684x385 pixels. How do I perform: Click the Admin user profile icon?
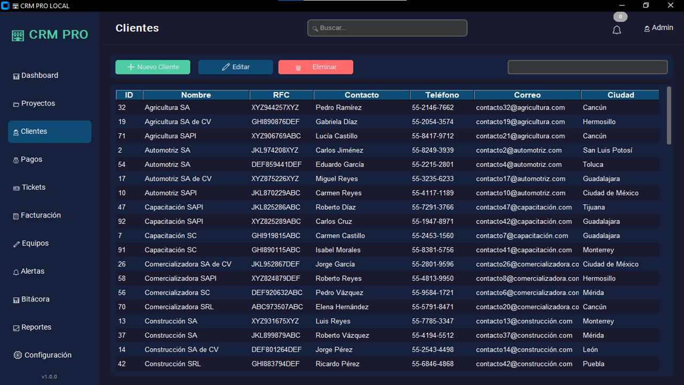tap(647, 28)
